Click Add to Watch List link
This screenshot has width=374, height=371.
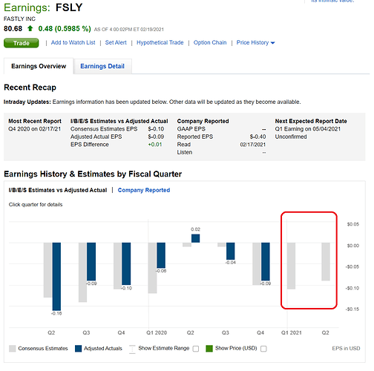(73, 42)
